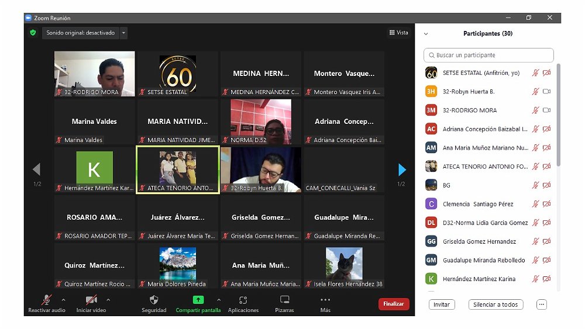Click the Más three-dots icon
Viewport: 585px width, 329px height.
point(325,300)
